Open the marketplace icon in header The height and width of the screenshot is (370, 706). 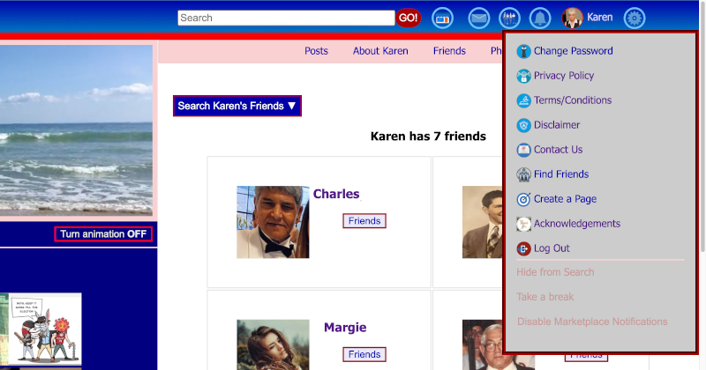[x=442, y=18]
